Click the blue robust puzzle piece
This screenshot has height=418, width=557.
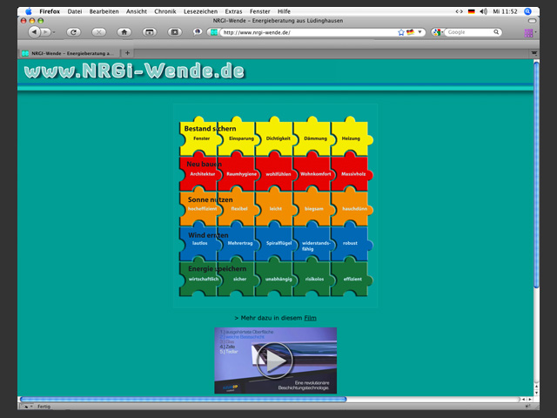click(350, 244)
